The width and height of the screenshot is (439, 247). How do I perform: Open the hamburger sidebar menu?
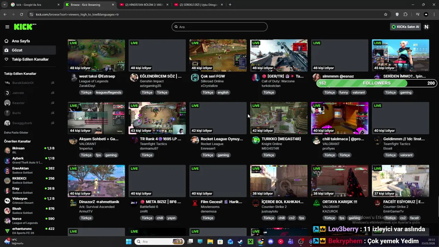point(7,27)
